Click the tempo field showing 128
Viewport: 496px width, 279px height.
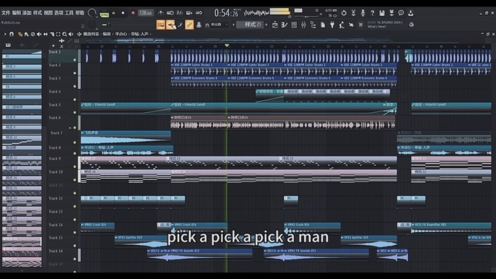145,13
